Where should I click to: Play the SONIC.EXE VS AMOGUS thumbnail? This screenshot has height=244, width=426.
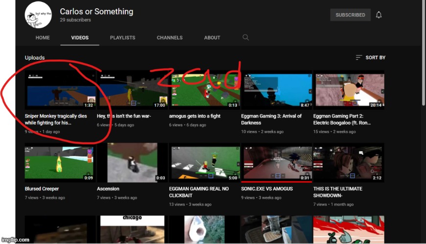[x=276, y=163]
